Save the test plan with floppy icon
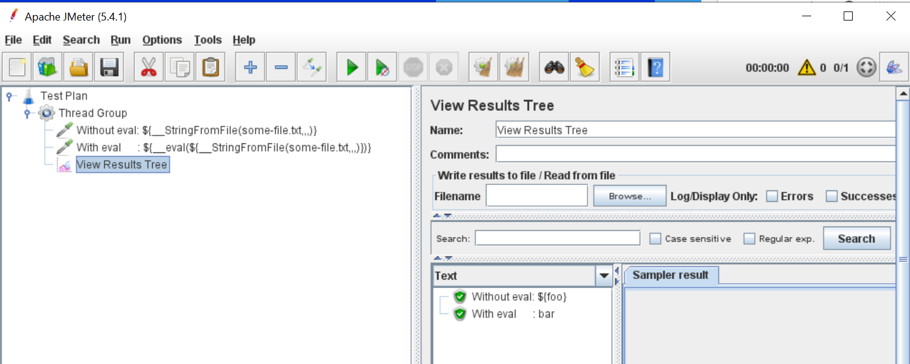Viewport: 910px width, 364px height. (109, 66)
